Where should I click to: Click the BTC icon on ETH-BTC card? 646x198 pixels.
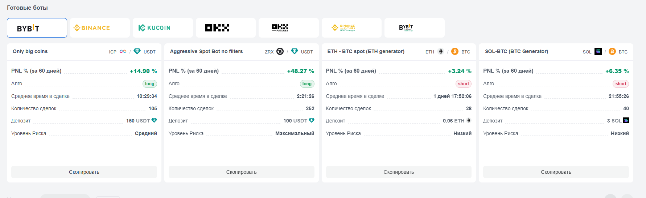point(455,51)
